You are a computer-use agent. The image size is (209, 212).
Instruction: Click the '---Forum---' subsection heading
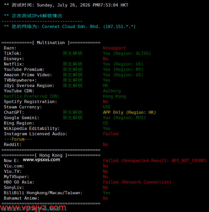tap(18, 139)
